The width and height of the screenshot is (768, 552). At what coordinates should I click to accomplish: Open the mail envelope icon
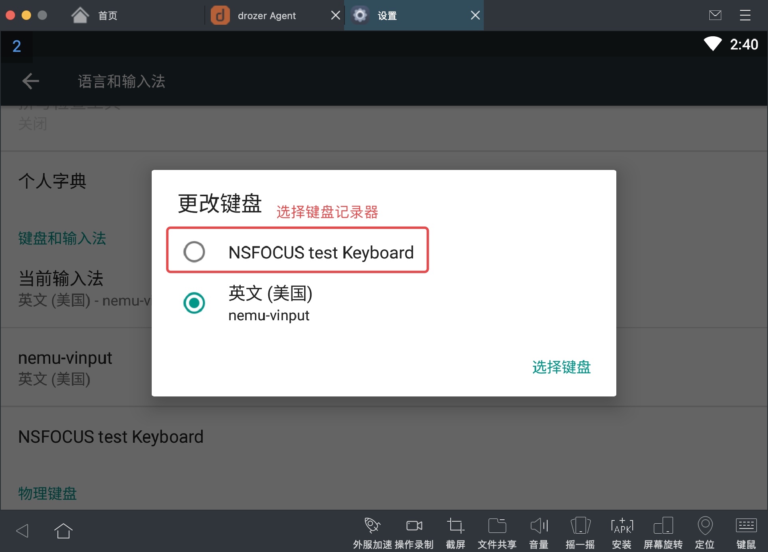715,16
